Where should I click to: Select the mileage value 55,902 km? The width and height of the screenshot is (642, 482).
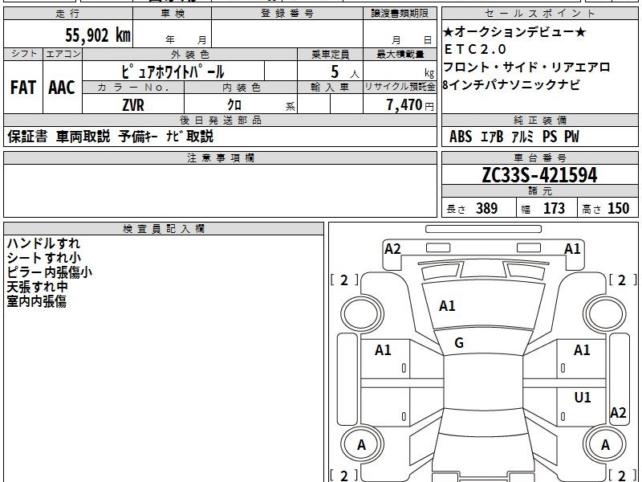coord(98,35)
